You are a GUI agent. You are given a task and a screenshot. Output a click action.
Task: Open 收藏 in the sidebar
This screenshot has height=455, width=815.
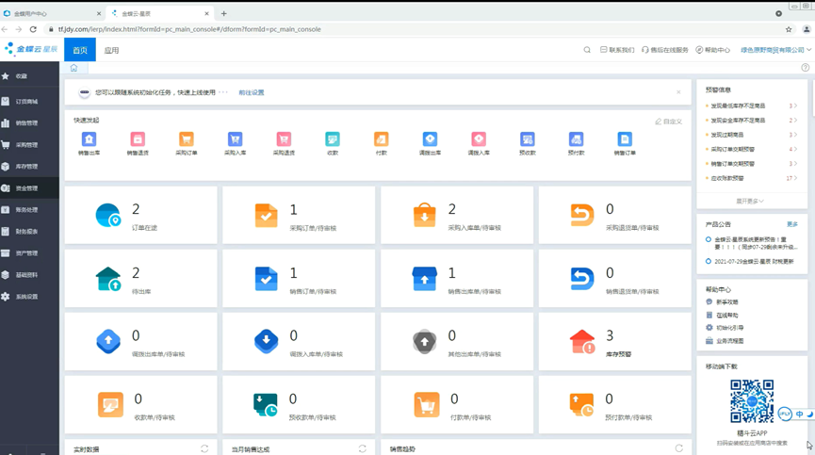(29, 75)
